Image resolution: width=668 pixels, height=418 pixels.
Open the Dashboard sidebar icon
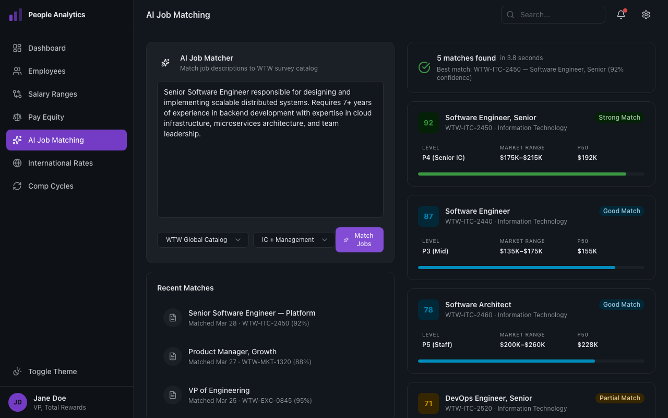pyautogui.click(x=17, y=48)
